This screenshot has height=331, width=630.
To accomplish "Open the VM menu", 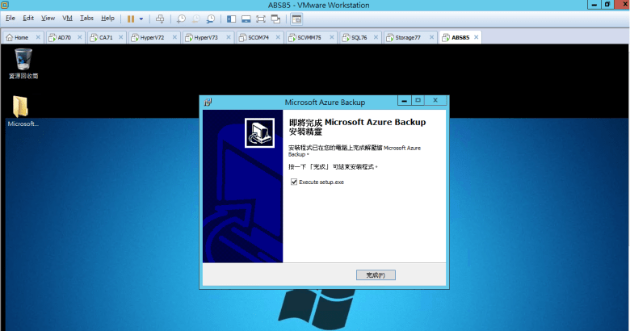I will point(67,18).
